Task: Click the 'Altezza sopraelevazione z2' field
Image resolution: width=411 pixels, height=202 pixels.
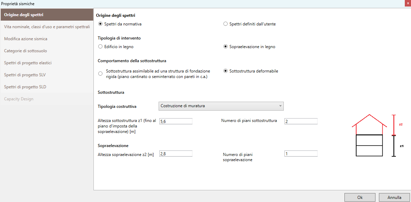Action: pyautogui.click(x=176, y=154)
